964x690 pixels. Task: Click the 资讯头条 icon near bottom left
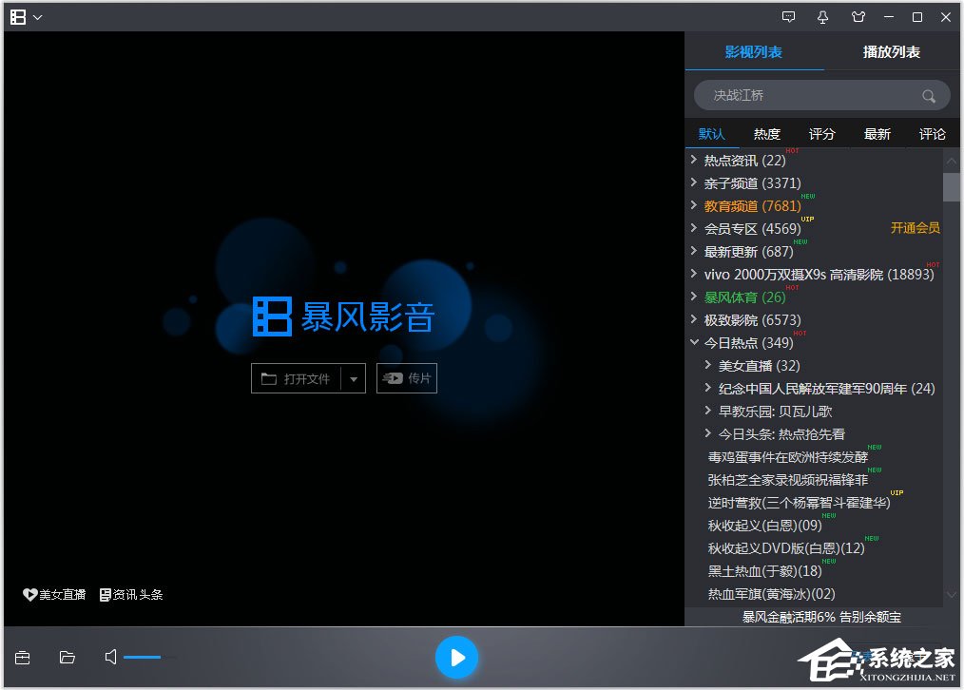coord(103,594)
